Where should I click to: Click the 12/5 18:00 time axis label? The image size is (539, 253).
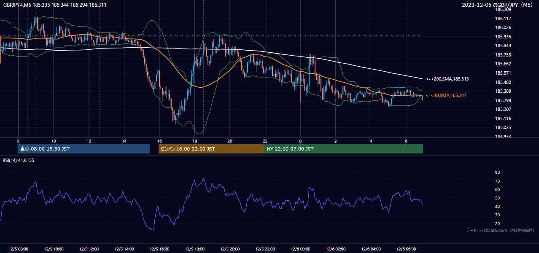point(195,249)
